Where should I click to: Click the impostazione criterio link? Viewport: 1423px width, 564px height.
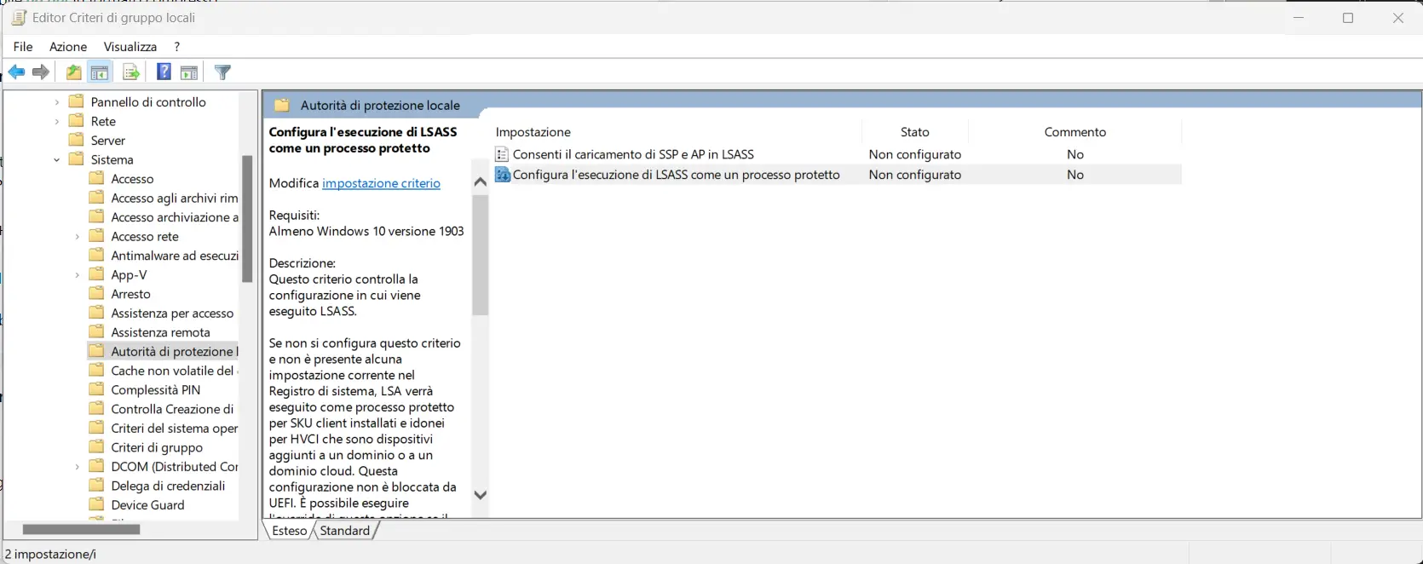(381, 183)
